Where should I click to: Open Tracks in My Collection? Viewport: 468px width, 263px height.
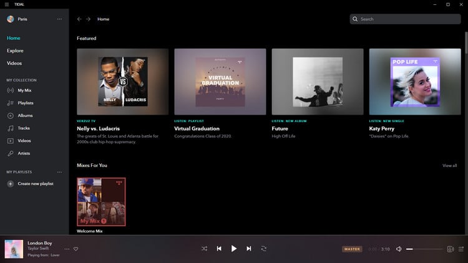(24, 128)
